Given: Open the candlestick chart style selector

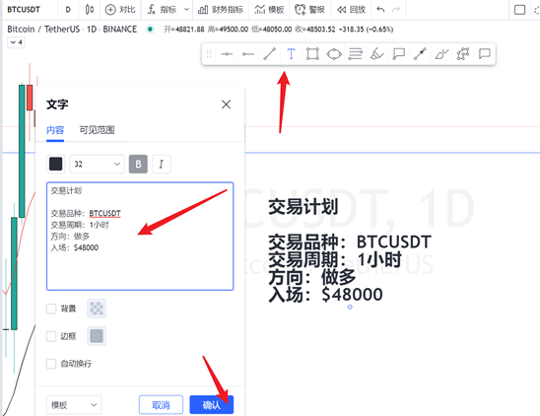Looking at the screenshot, I should tap(90, 9).
